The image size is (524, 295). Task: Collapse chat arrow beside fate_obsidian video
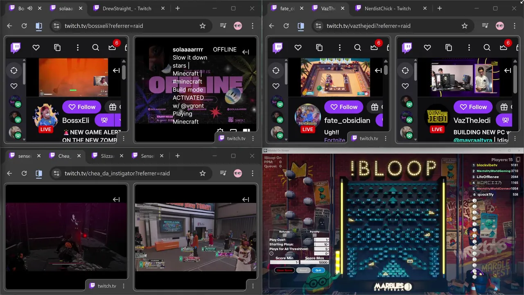coord(378,70)
